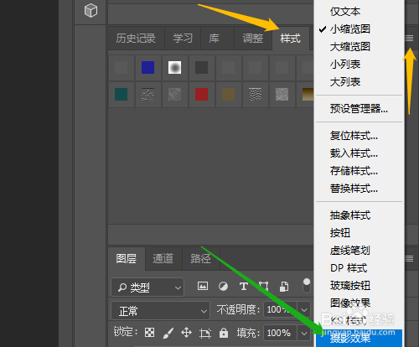Lock all padlock icon
This screenshot has height=347, width=419.
[x=224, y=333]
